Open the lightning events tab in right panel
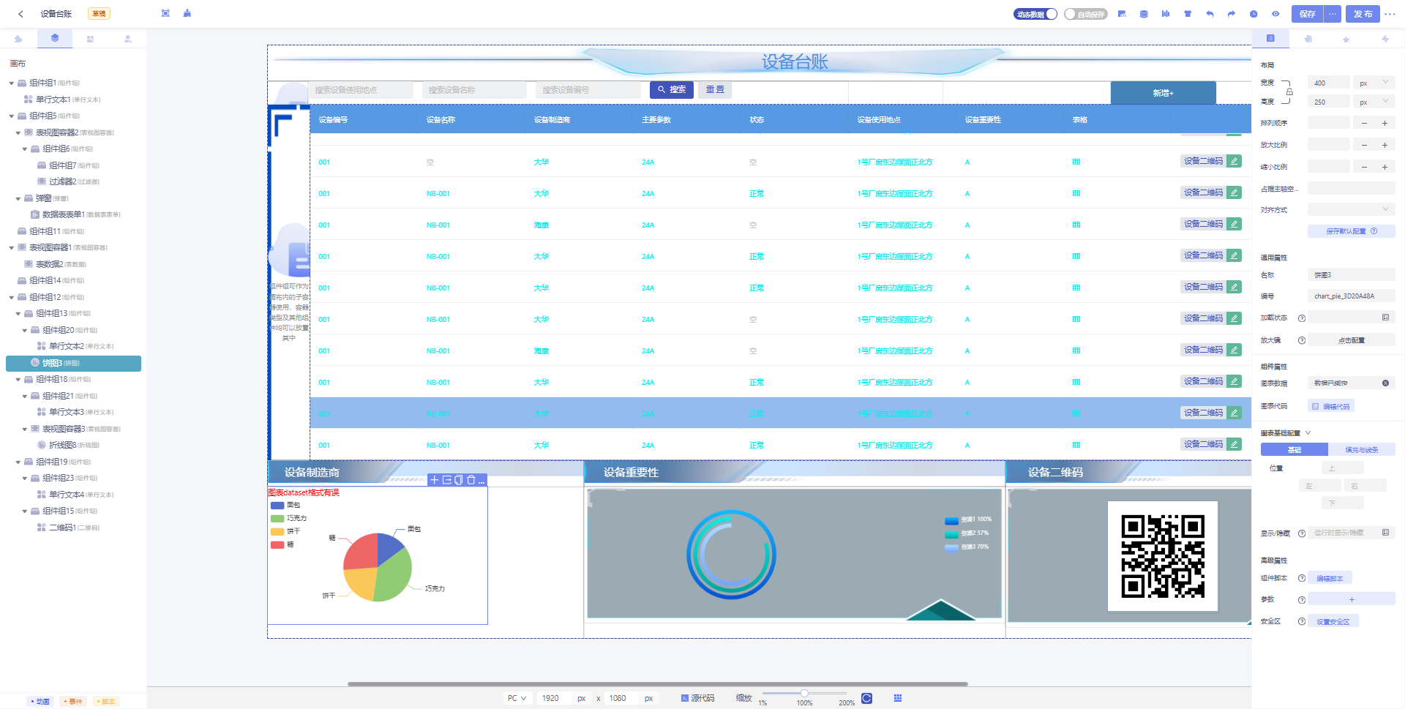The image size is (1405, 709). coord(1385,39)
